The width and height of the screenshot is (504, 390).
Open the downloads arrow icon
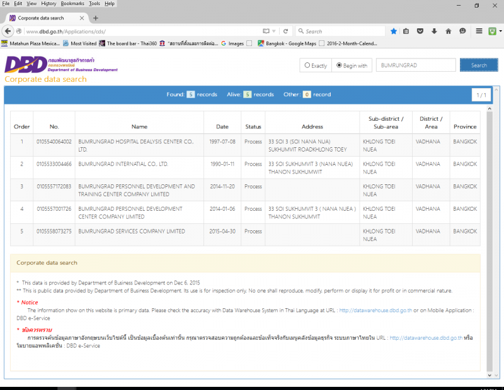(434, 31)
